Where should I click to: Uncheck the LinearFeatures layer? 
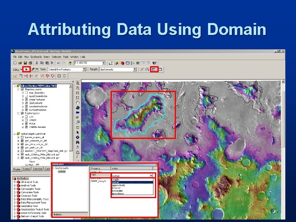pos(26,99)
